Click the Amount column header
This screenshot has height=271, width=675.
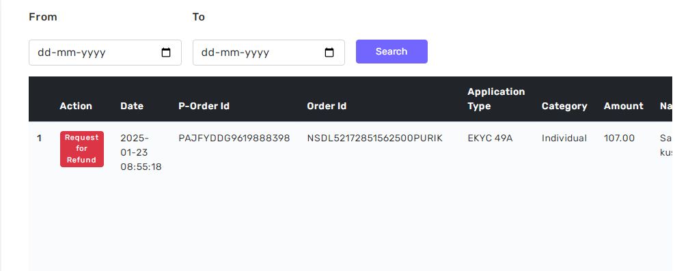pyautogui.click(x=624, y=106)
